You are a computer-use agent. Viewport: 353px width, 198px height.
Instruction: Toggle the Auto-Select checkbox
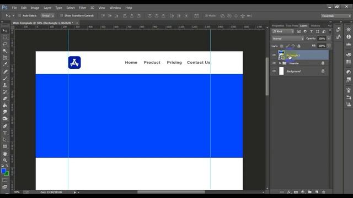[x=20, y=16]
